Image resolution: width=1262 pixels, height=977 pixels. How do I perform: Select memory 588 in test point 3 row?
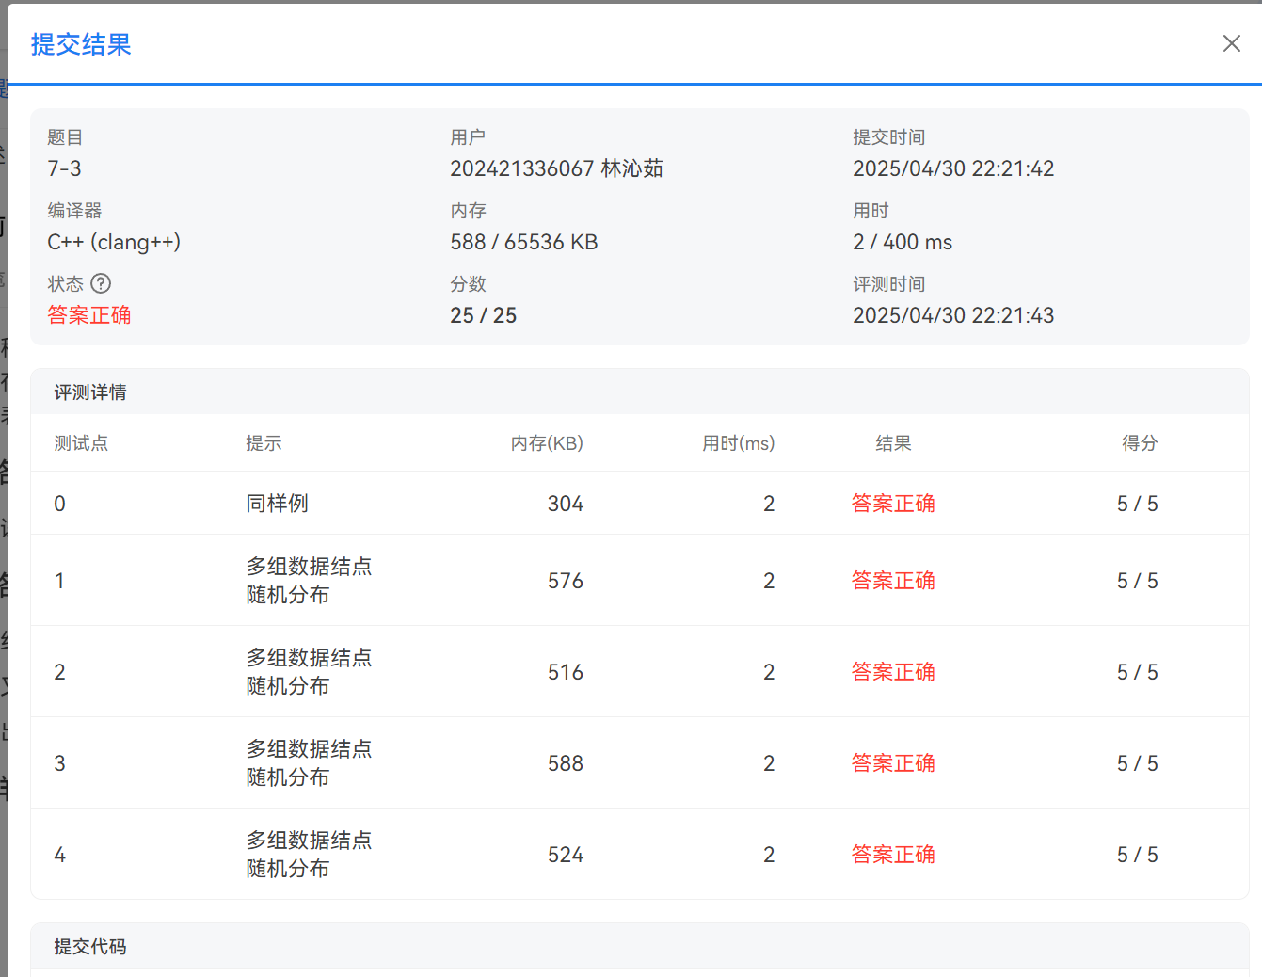[566, 763]
